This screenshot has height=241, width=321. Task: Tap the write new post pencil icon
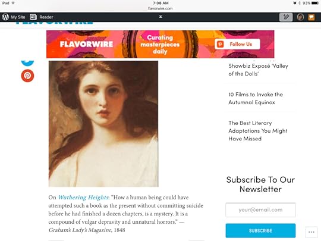coord(286,17)
